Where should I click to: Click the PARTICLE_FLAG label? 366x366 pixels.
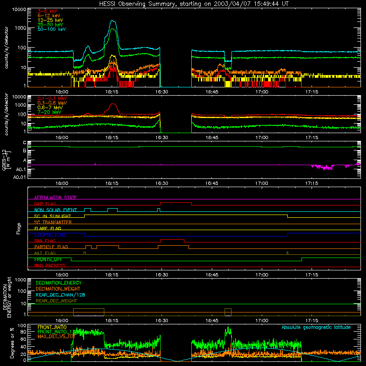[x=51, y=247]
